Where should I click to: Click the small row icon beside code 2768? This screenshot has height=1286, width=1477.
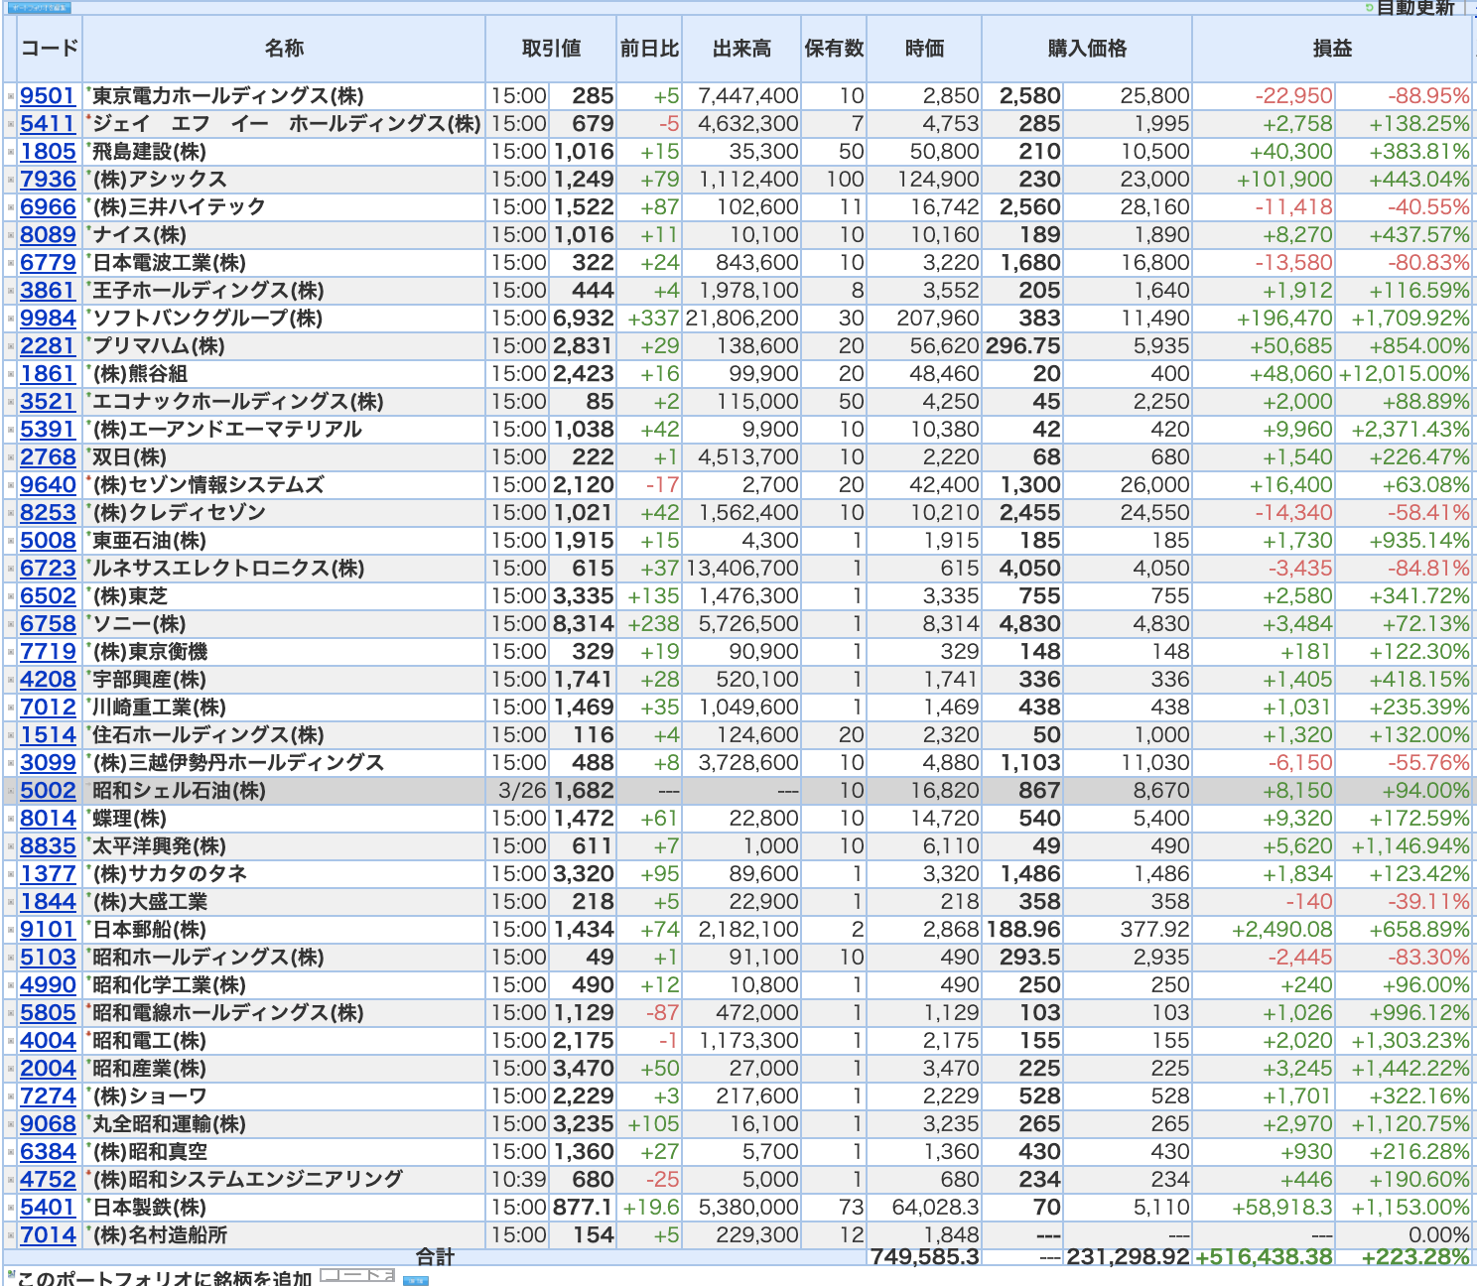coord(10,457)
